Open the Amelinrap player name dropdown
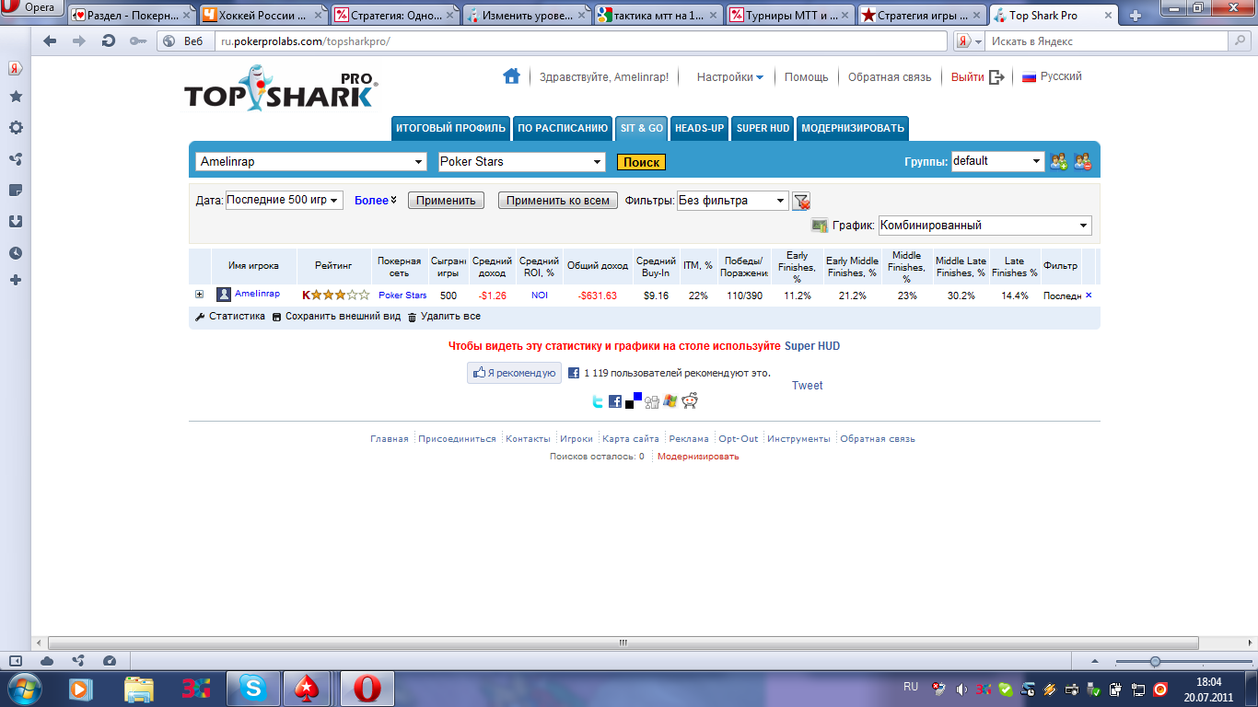 (311, 162)
